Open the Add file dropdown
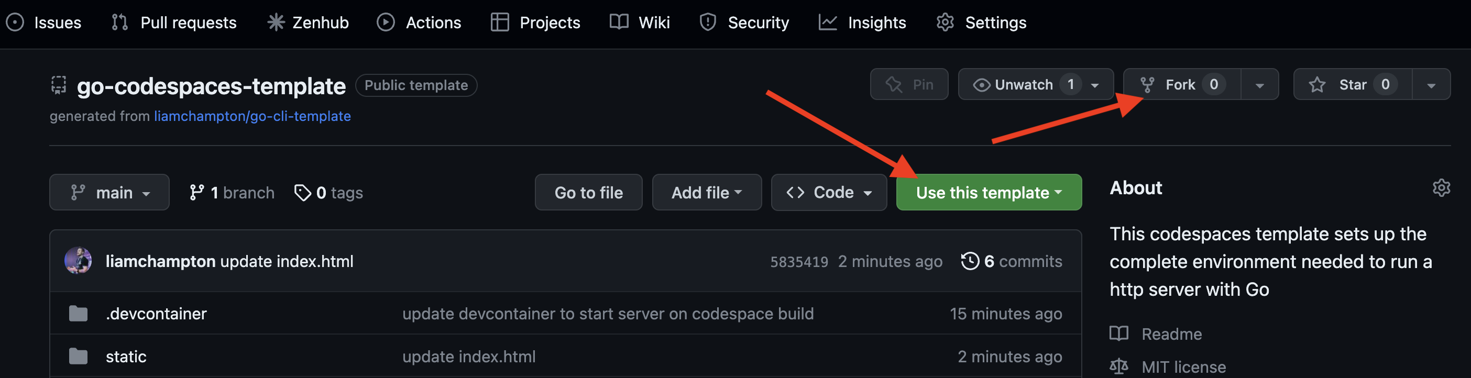 tap(707, 193)
